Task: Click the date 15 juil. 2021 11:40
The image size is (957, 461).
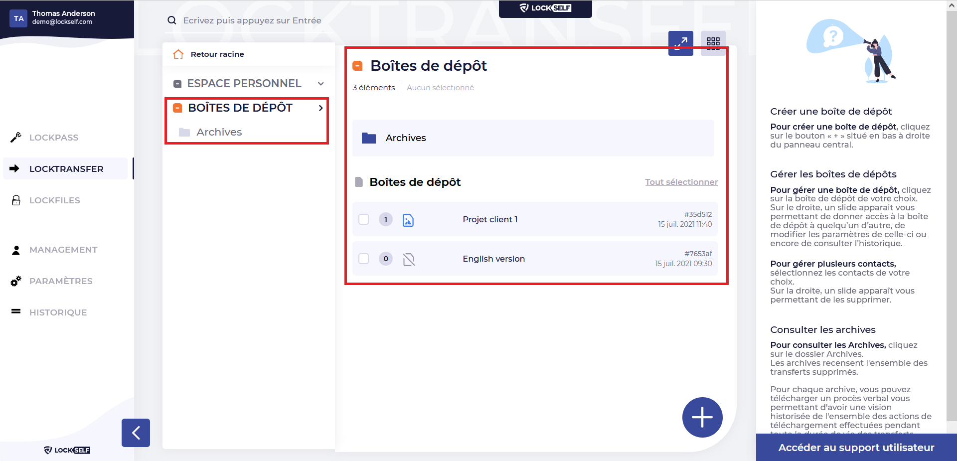Action: [685, 224]
